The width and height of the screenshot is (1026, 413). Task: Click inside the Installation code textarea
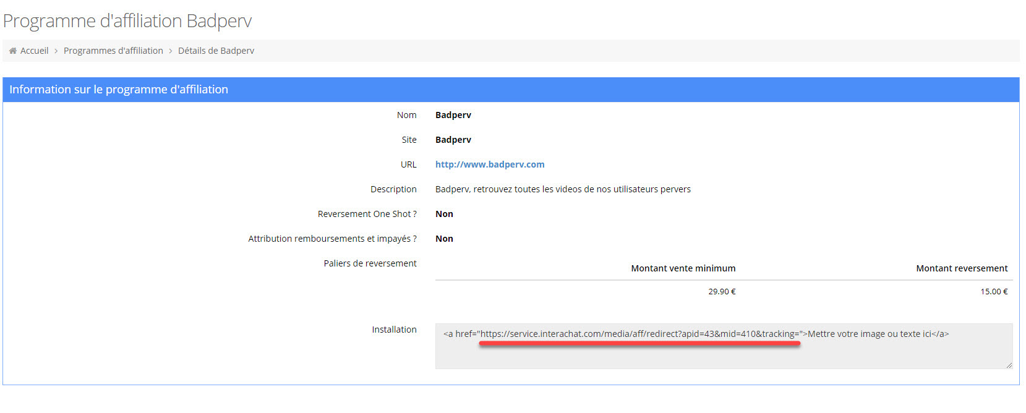724,346
